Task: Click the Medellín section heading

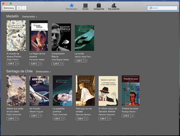Action: click(12, 16)
